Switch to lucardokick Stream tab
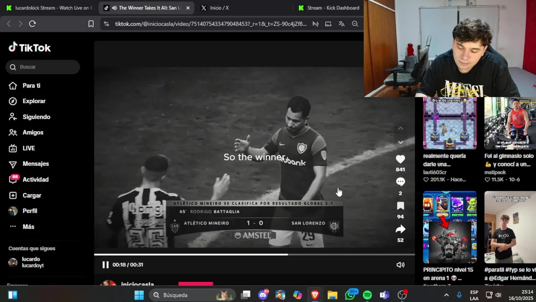536x302 pixels. point(49,8)
